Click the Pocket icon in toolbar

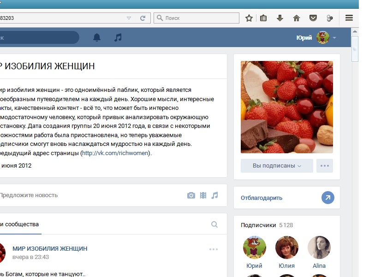(x=313, y=18)
